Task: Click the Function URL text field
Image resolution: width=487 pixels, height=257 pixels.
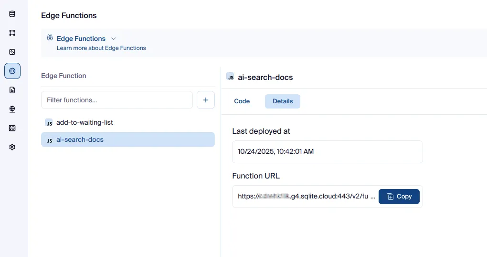Action: click(x=306, y=197)
